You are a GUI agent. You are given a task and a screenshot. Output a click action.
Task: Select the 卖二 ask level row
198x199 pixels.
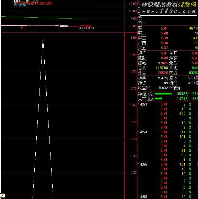tap(168, 18)
